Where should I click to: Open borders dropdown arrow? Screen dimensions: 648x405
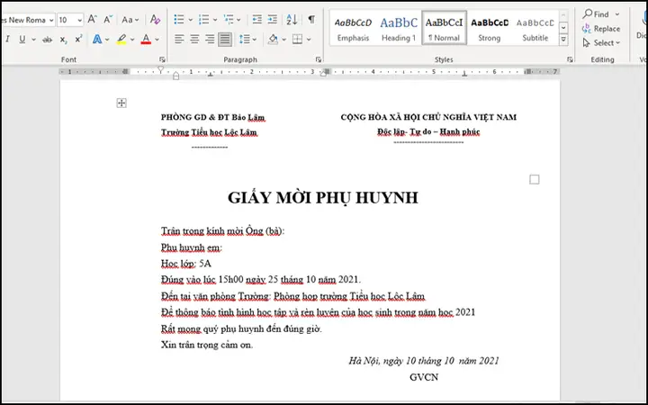pyautogui.click(x=309, y=40)
